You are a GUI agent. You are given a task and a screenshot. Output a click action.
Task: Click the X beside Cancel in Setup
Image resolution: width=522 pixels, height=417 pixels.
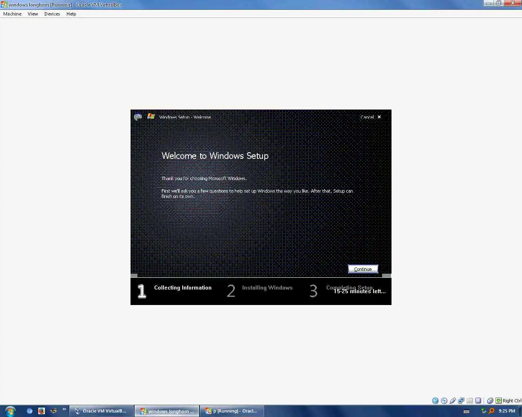click(379, 117)
